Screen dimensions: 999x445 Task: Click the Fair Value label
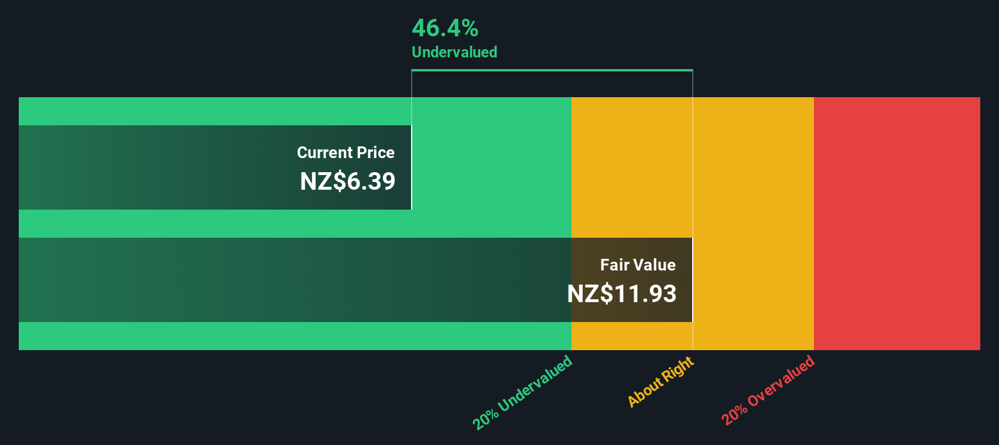[638, 265]
